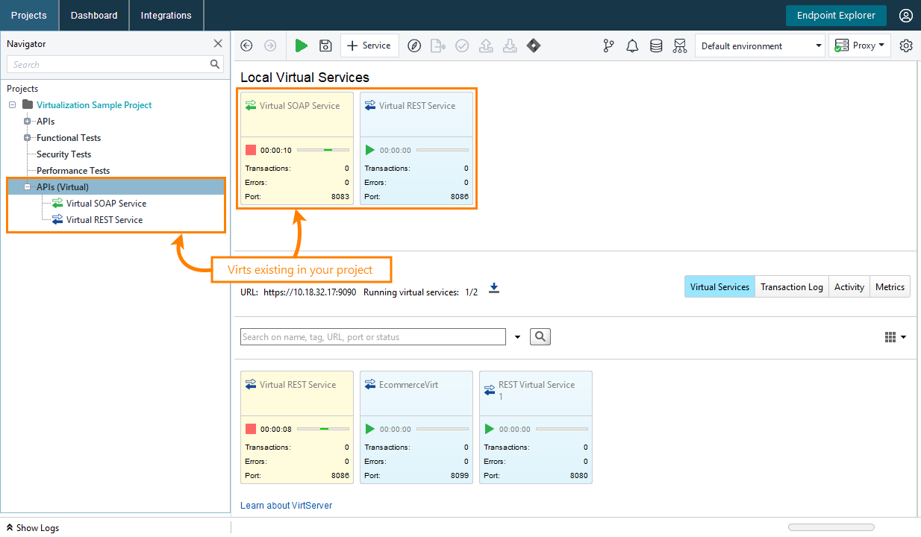Screen dimensions: 921x537
Task: Open the Integrations section
Action: pos(166,15)
